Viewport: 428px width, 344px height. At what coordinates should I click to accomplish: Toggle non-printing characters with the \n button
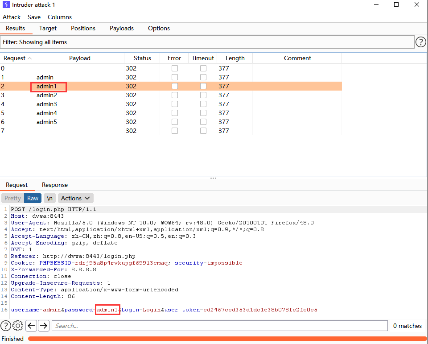[x=49, y=198]
